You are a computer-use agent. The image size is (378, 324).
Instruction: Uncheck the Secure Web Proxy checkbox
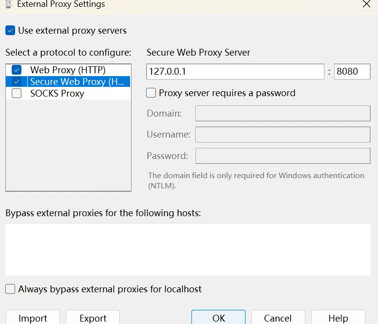click(x=17, y=81)
